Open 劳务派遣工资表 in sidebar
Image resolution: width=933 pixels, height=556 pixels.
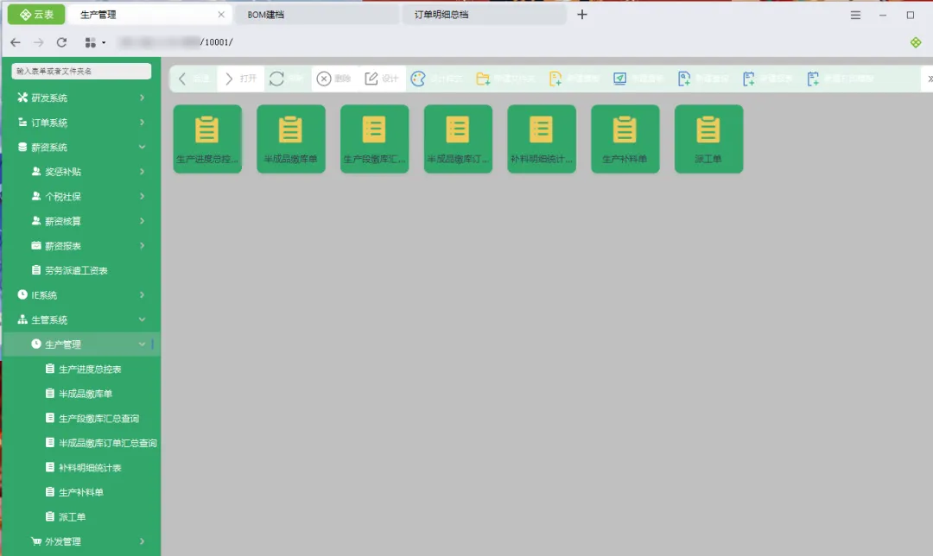pyautogui.click(x=81, y=270)
